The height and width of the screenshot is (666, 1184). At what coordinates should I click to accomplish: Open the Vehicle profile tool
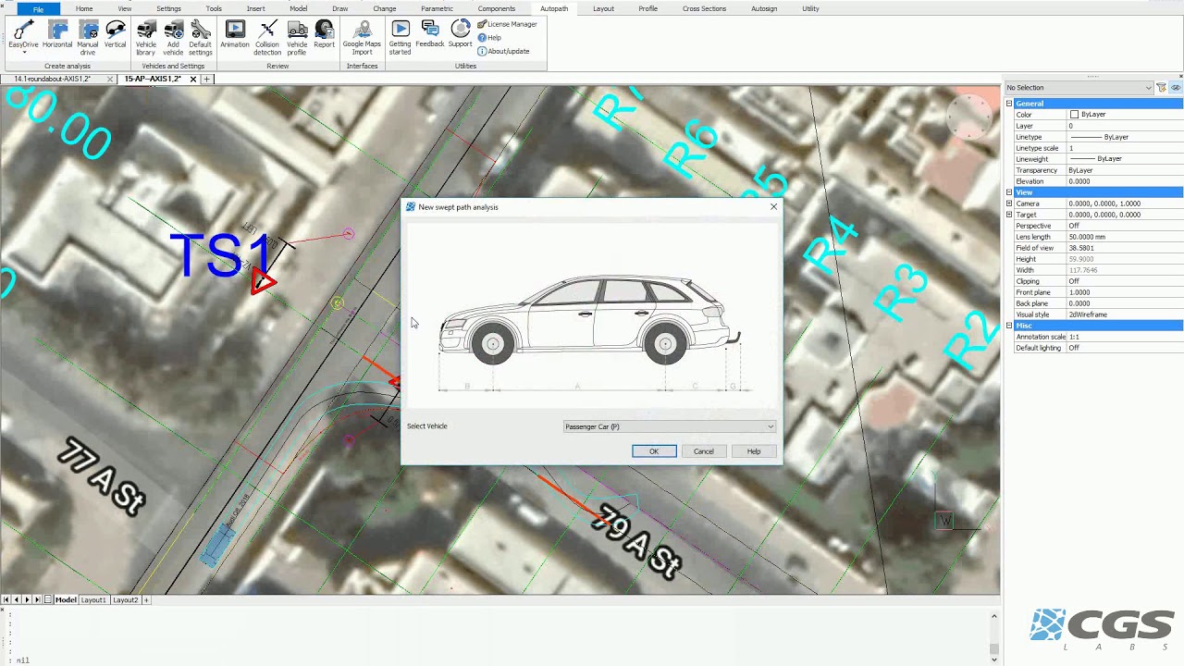pyautogui.click(x=297, y=37)
